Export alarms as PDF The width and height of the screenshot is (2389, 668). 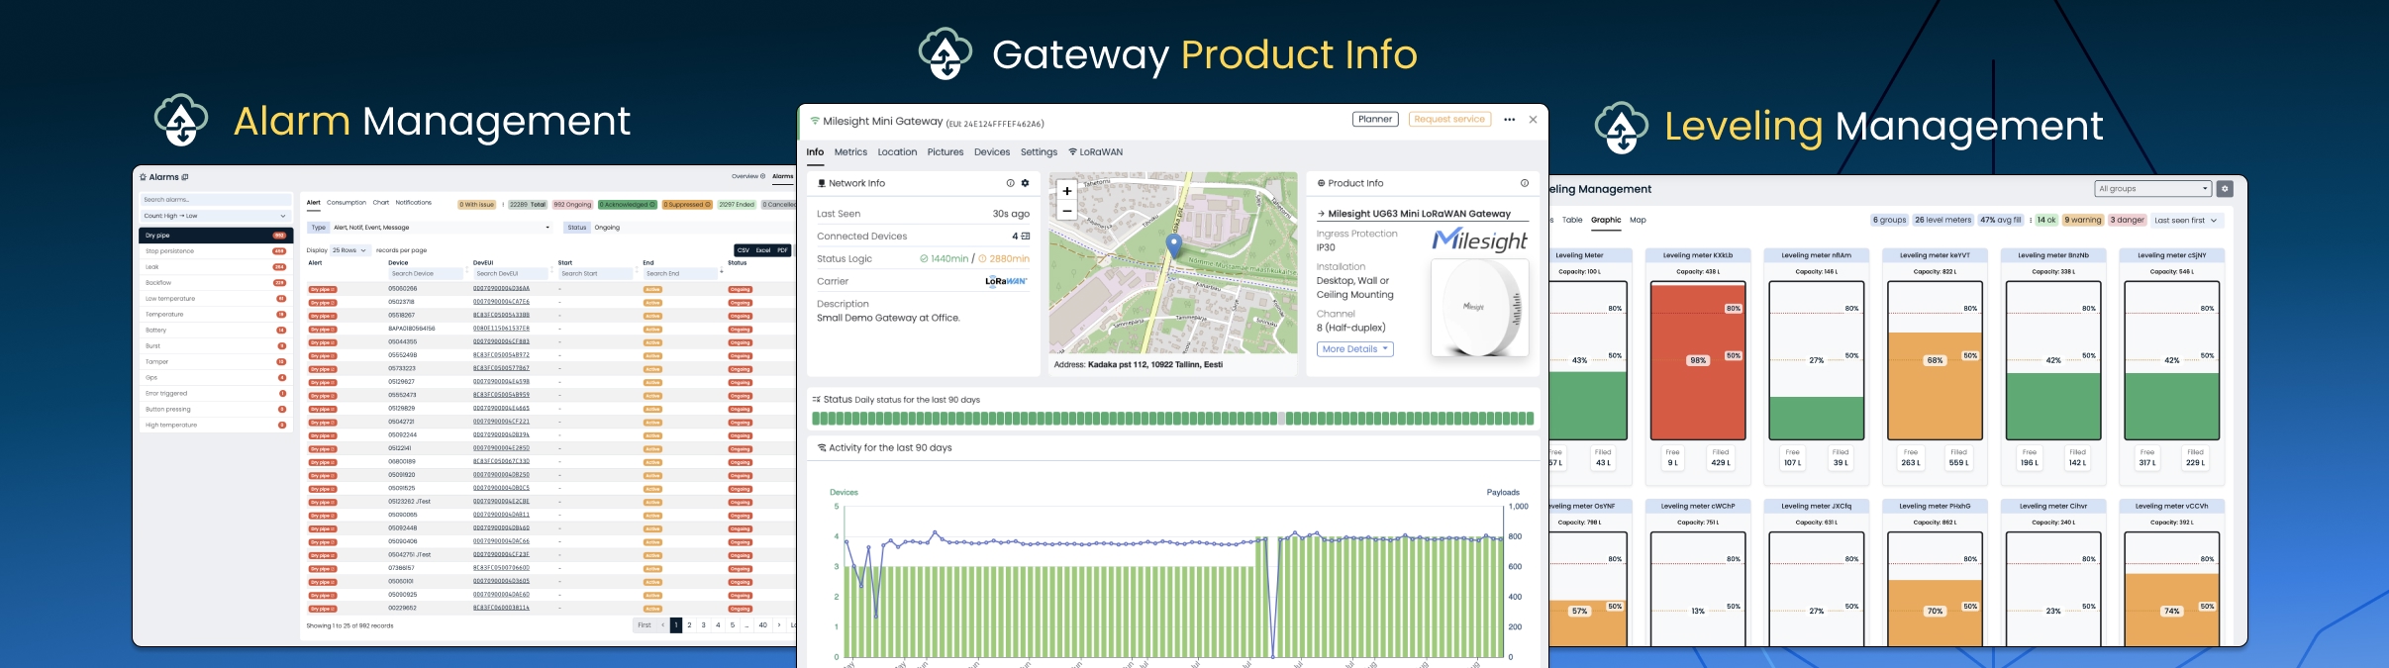click(782, 250)
